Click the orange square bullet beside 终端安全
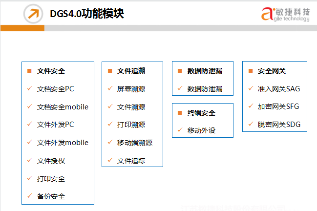The image size is (317, 211). click(180, 113)
